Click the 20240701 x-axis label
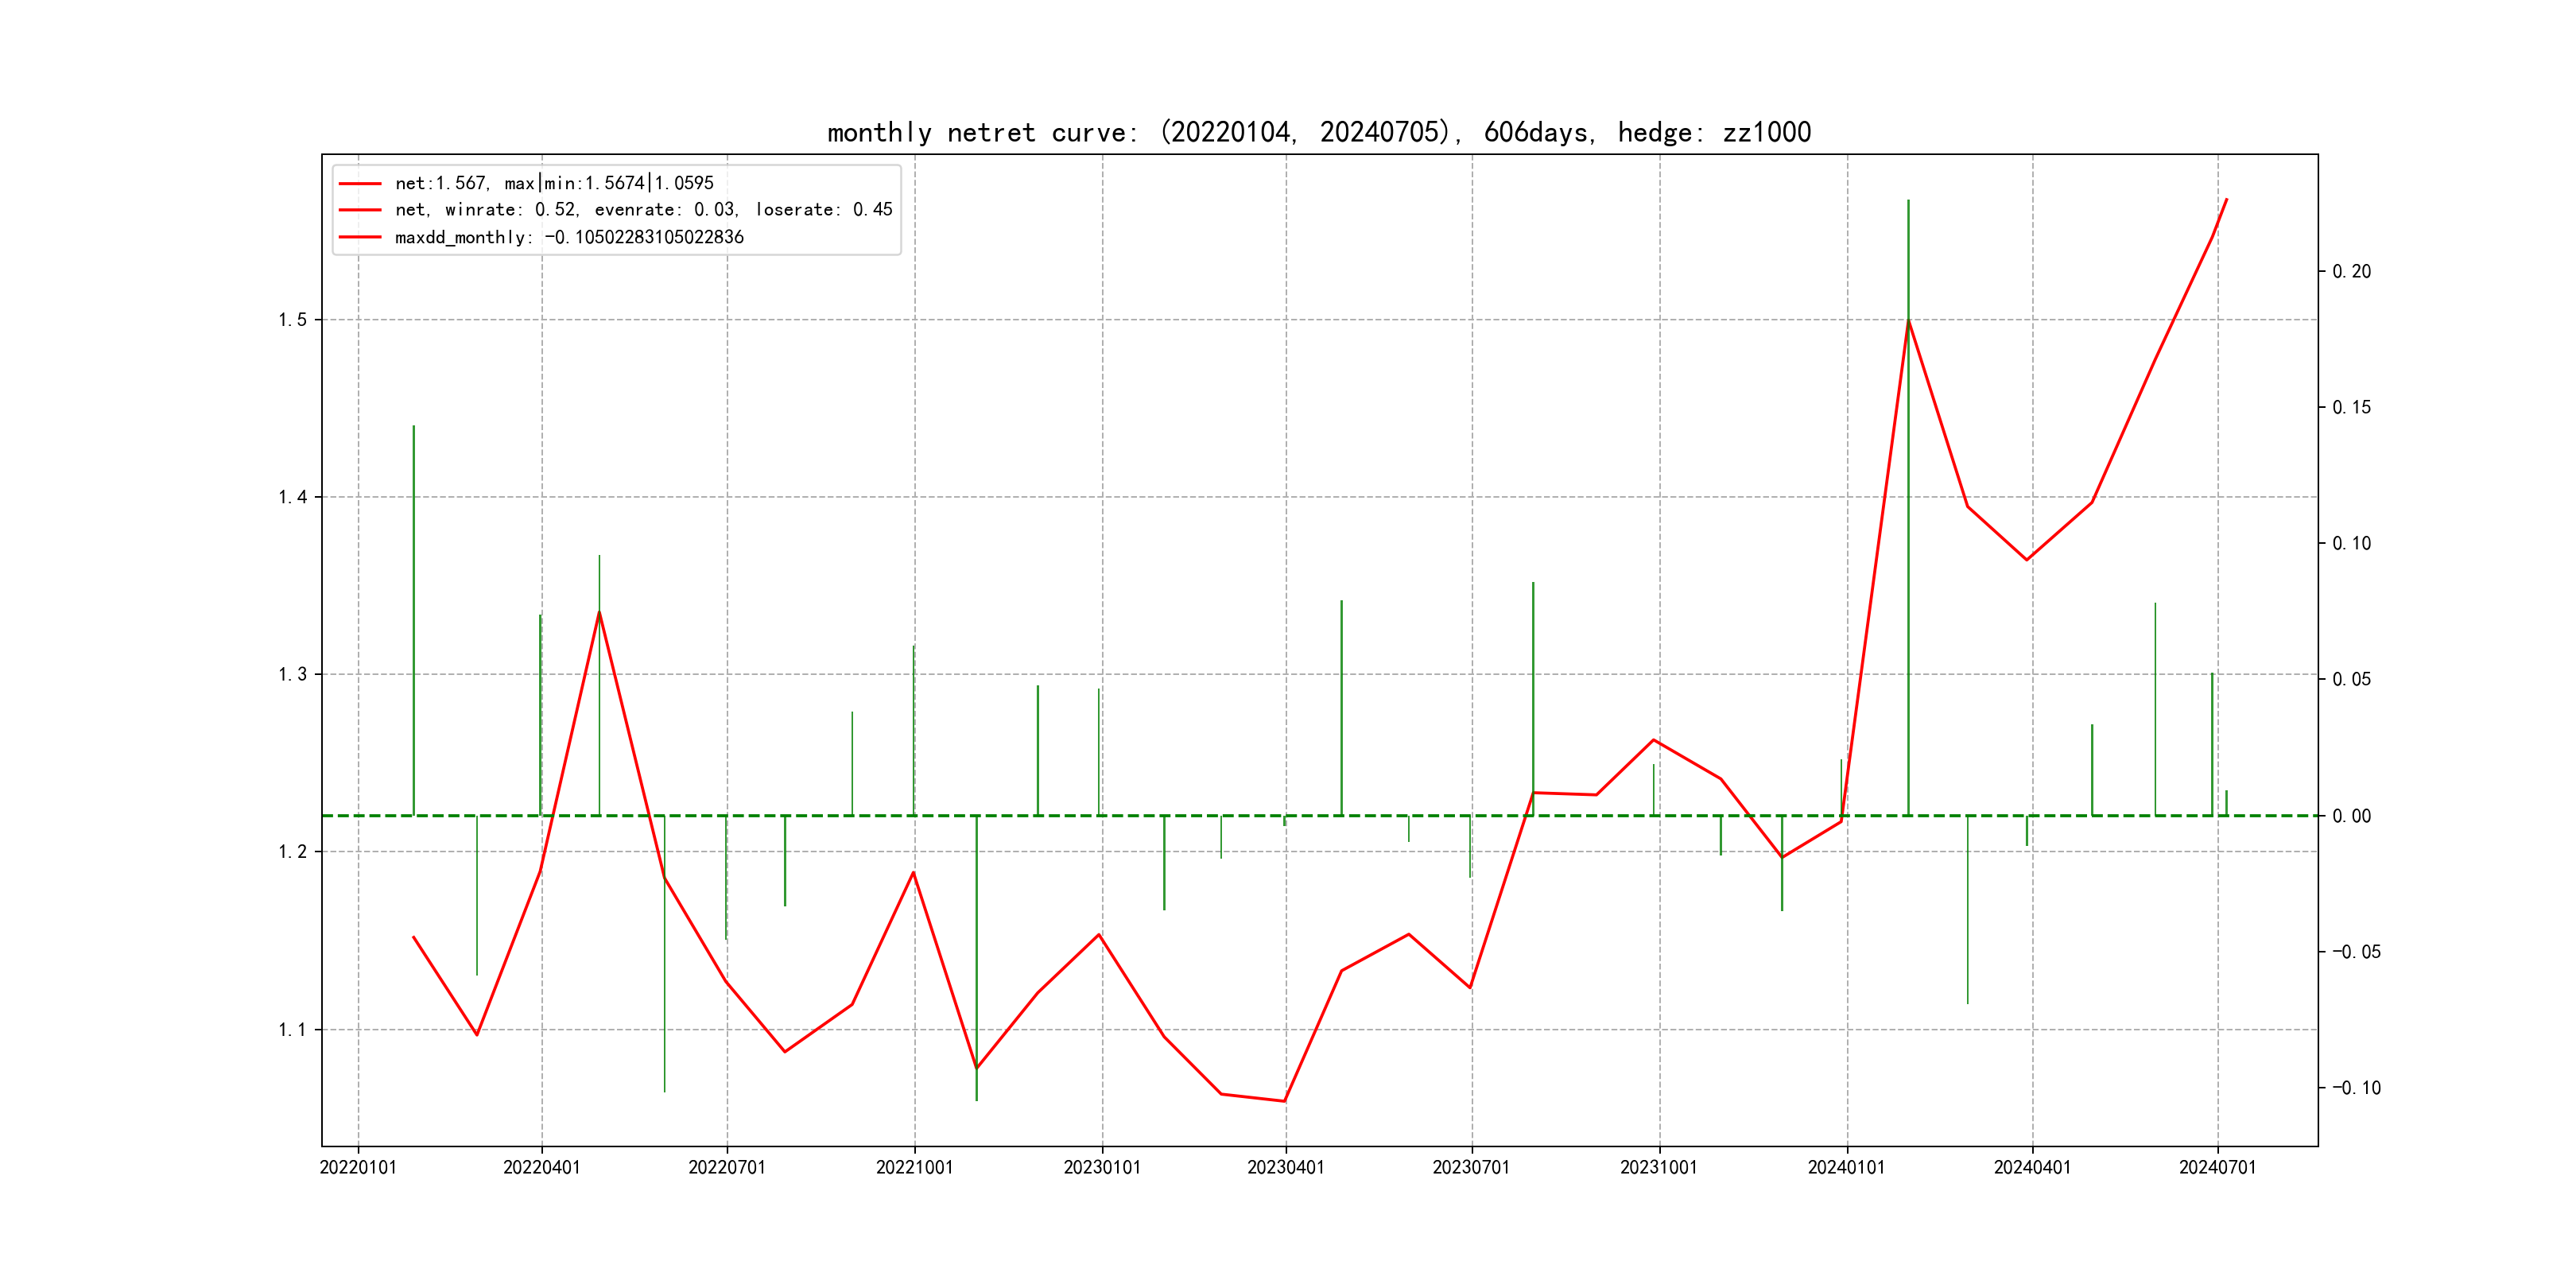Image resolution: width=2576 pixels, height=1288 pixels. point(2217,1168)
